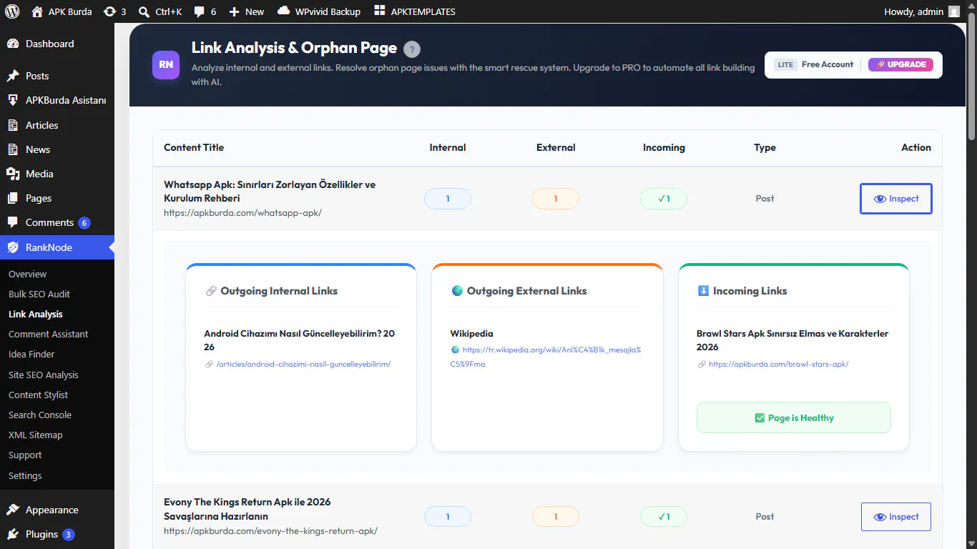Click the Media icon in sidebar
The width and height of the screenshot is (977, 549).
coord(13,174)
